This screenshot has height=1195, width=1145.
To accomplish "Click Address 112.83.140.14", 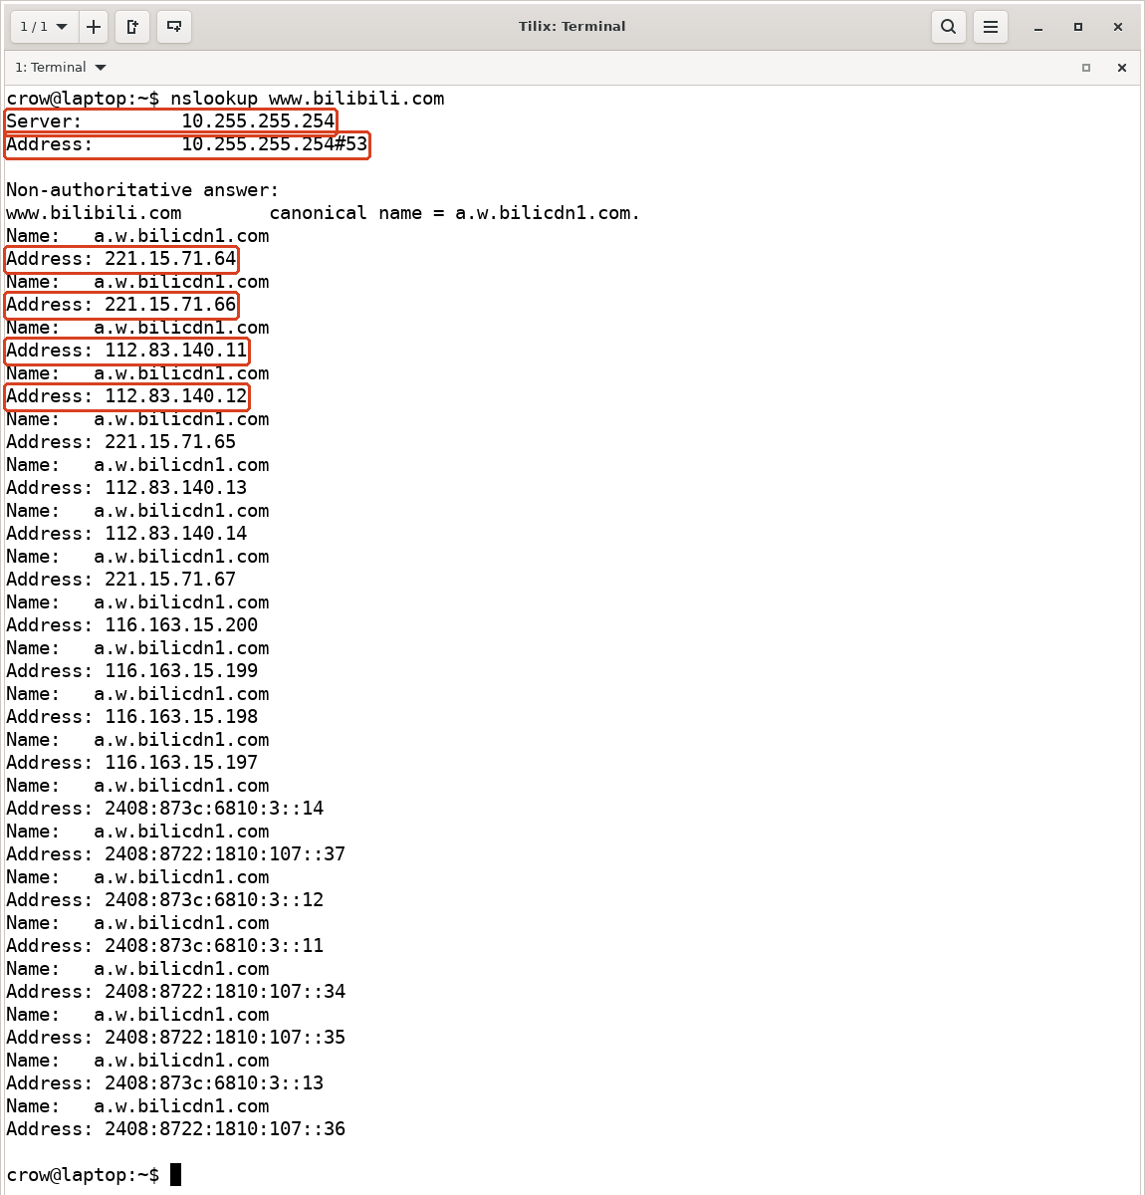I will [126, 534].
